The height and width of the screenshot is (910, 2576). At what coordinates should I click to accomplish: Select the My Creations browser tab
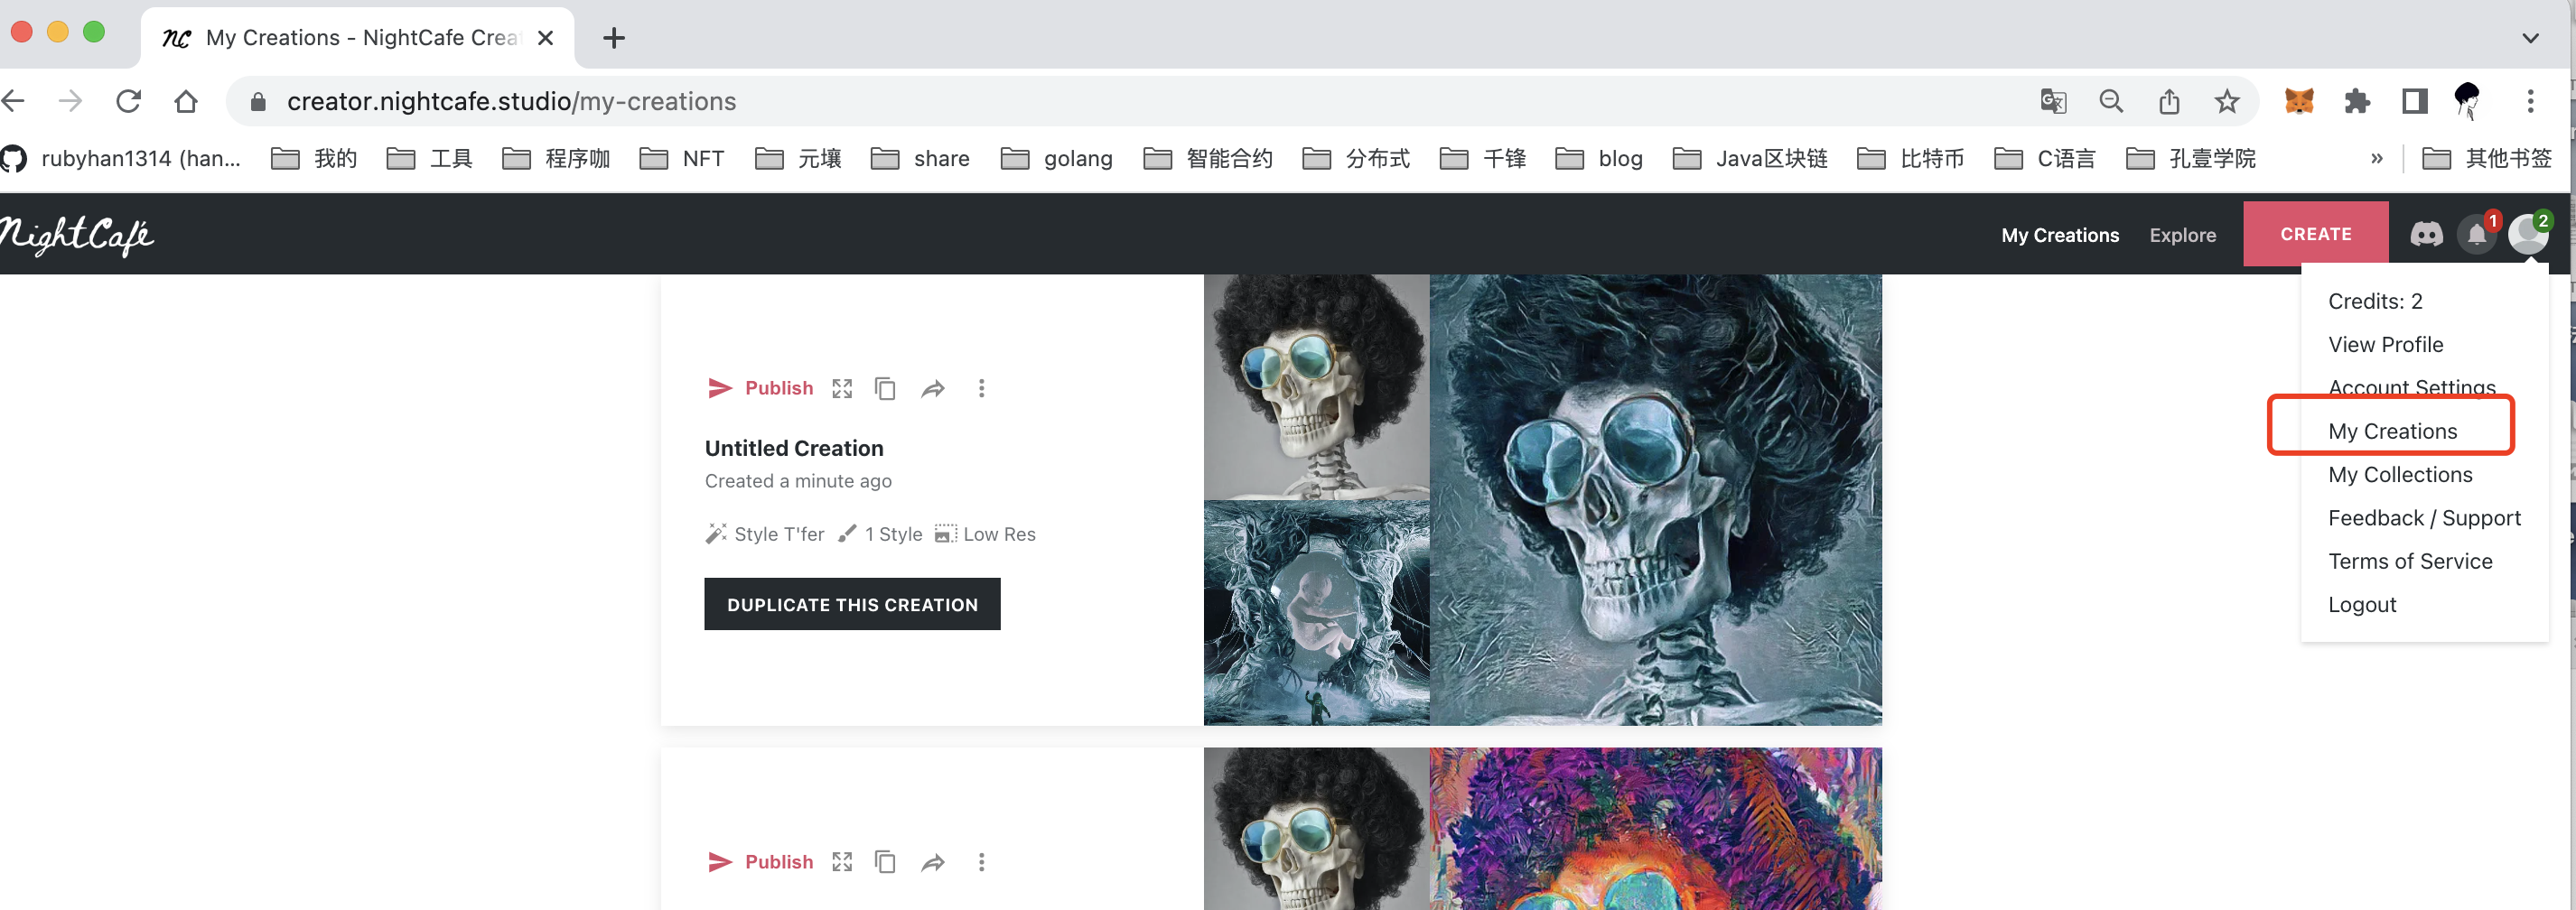point(357,38)
